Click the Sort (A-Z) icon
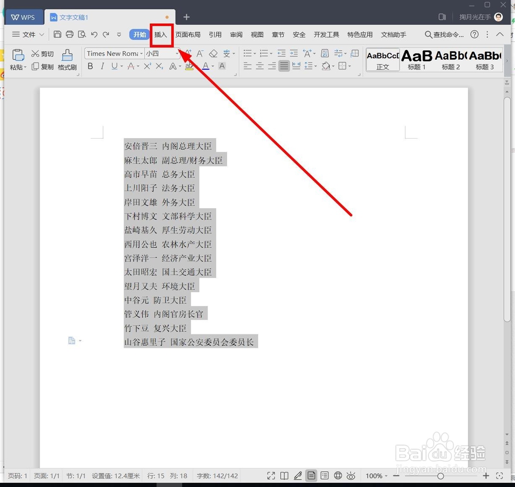Screen dimensions: 515x487 325,53
